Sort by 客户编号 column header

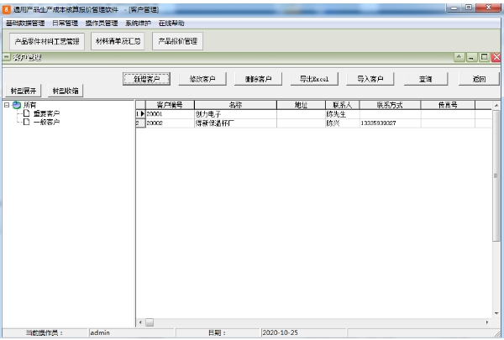click(x=170, y=105)
